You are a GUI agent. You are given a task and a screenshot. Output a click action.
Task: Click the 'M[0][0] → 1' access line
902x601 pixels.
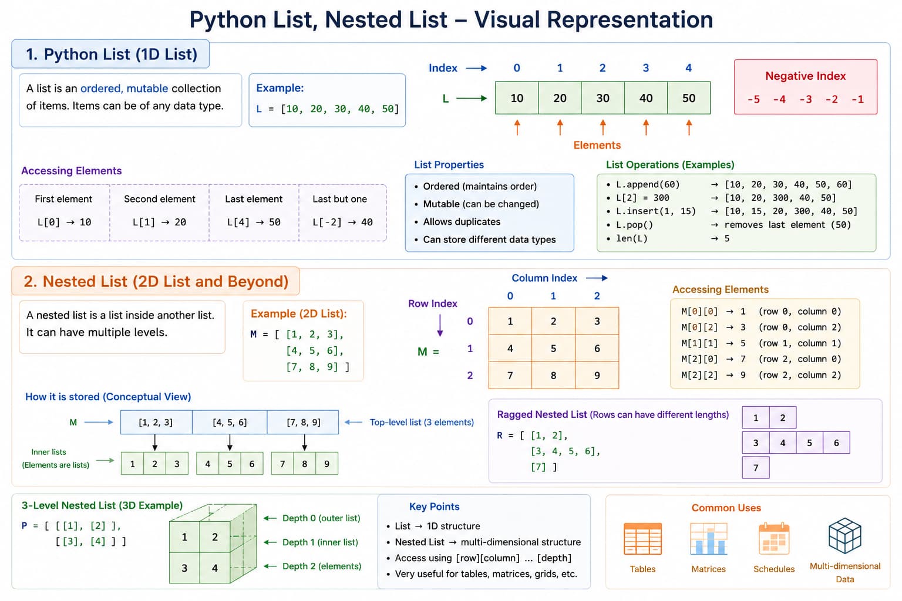pos(761,312)
